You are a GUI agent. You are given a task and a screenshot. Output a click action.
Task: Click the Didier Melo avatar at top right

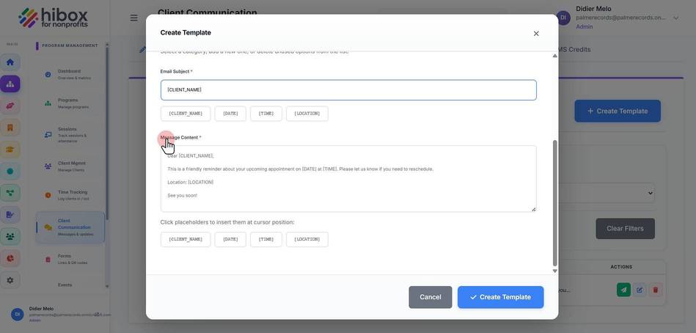tap(563, 18)
